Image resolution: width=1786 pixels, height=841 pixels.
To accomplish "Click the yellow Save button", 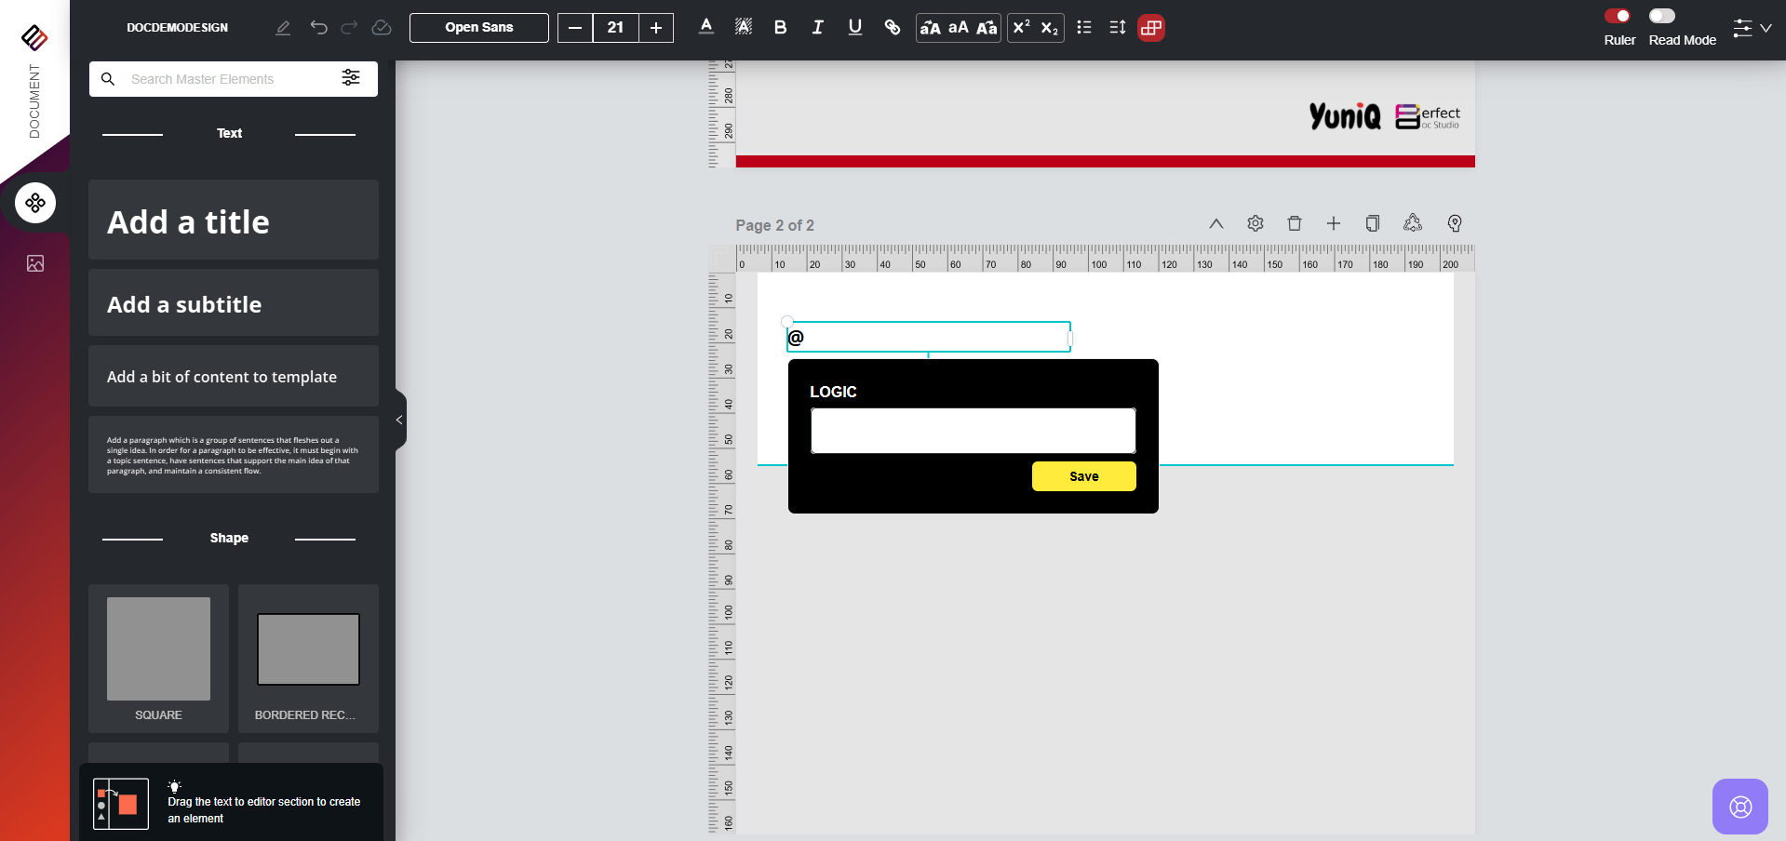I will 1083,476.
